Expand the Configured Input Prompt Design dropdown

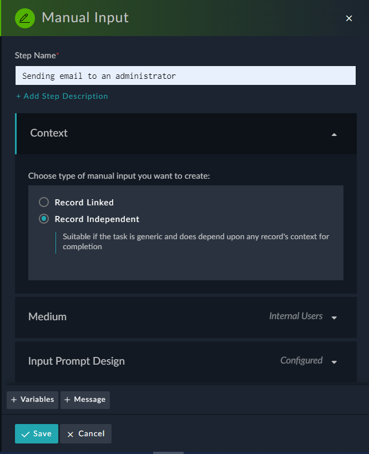(333, 362)
